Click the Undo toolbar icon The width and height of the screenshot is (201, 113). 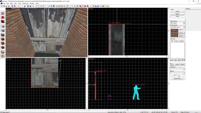pyautogui.click(x=19, y=6)
